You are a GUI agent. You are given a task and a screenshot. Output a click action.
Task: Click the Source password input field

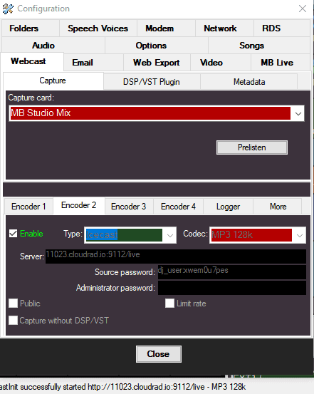(232, 272)
